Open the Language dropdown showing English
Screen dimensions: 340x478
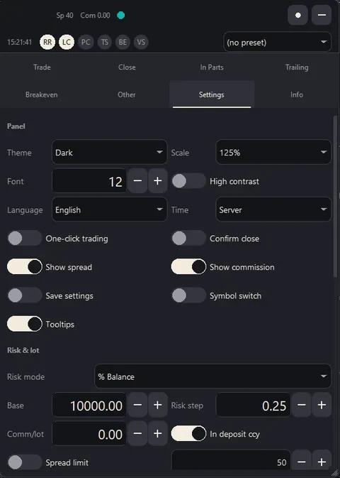[x=110, y=210]
